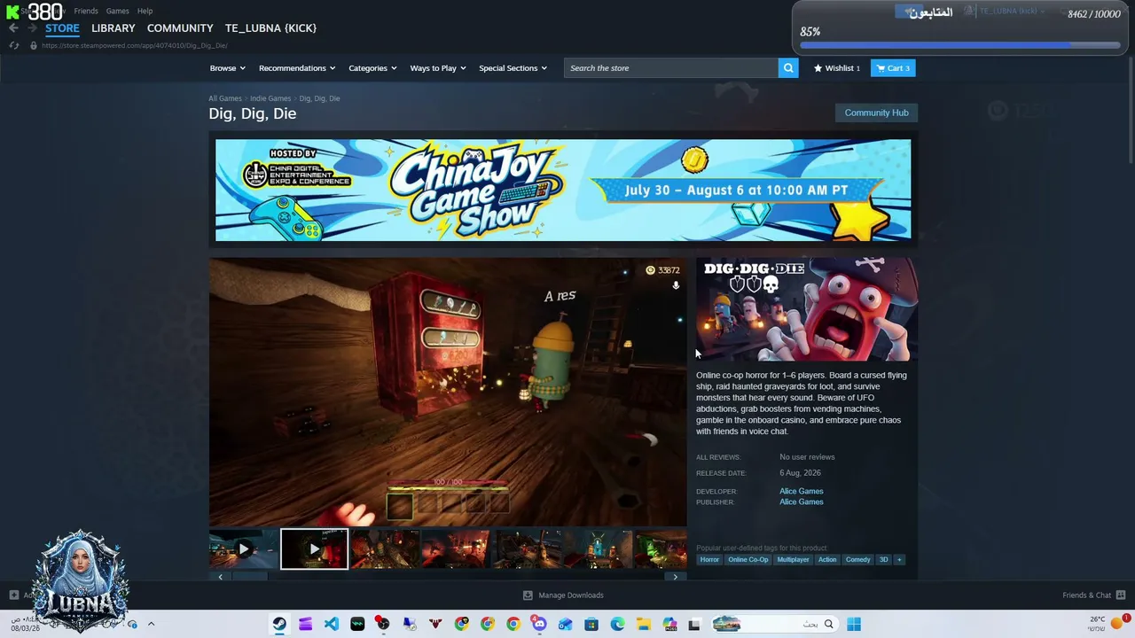Click the All Games breadcrumb link

point(225,98)
